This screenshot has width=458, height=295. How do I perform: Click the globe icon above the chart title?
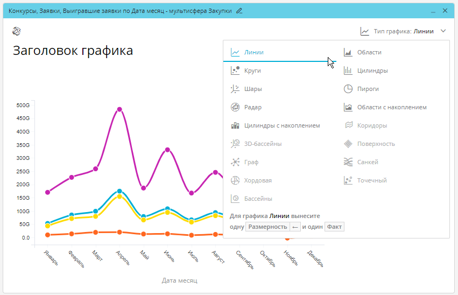pos(17,31)
